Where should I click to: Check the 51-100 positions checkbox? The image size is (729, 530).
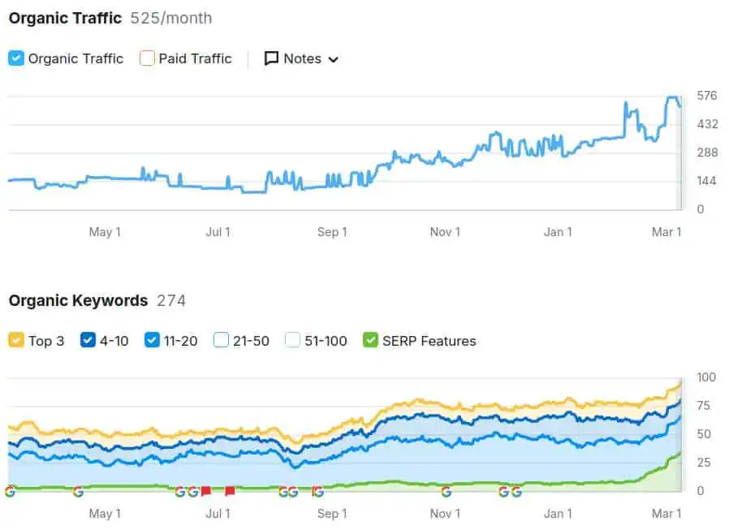[293, 341]
